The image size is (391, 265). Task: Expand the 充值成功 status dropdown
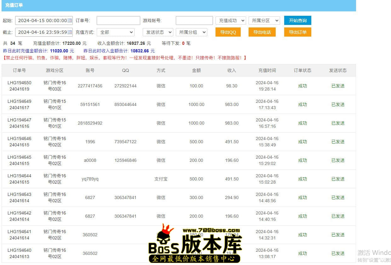(x=231, y=21)
